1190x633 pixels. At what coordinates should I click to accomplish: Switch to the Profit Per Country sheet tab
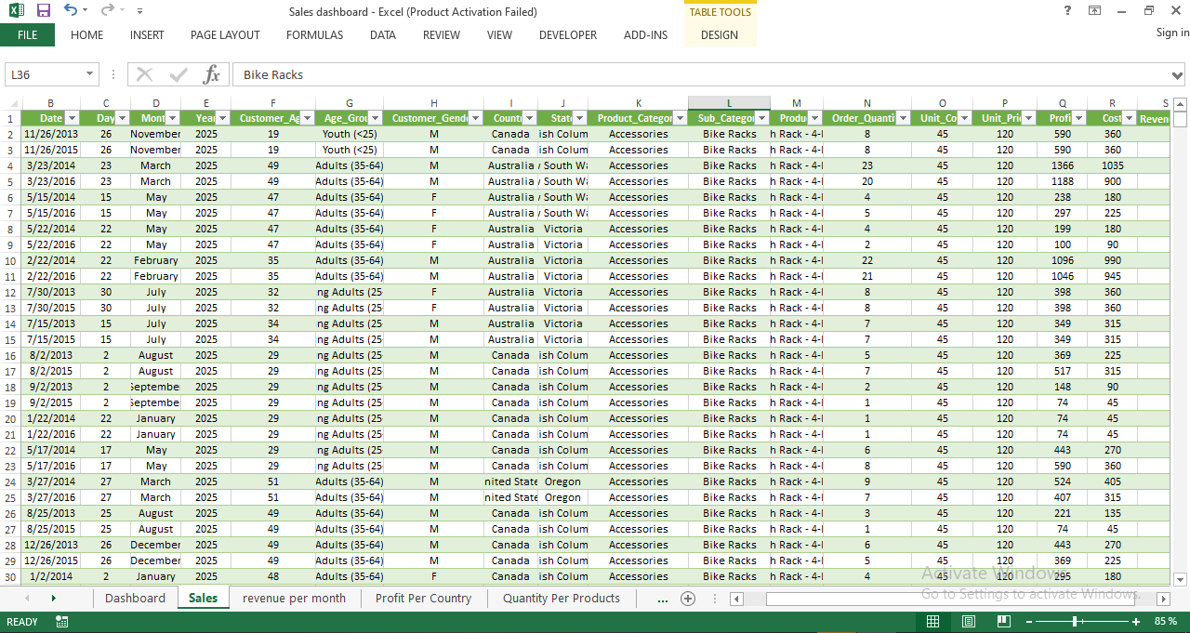[423, 598]
